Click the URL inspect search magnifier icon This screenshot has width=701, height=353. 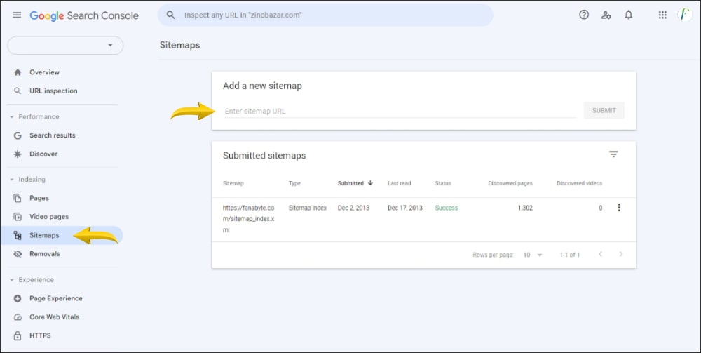170,15
